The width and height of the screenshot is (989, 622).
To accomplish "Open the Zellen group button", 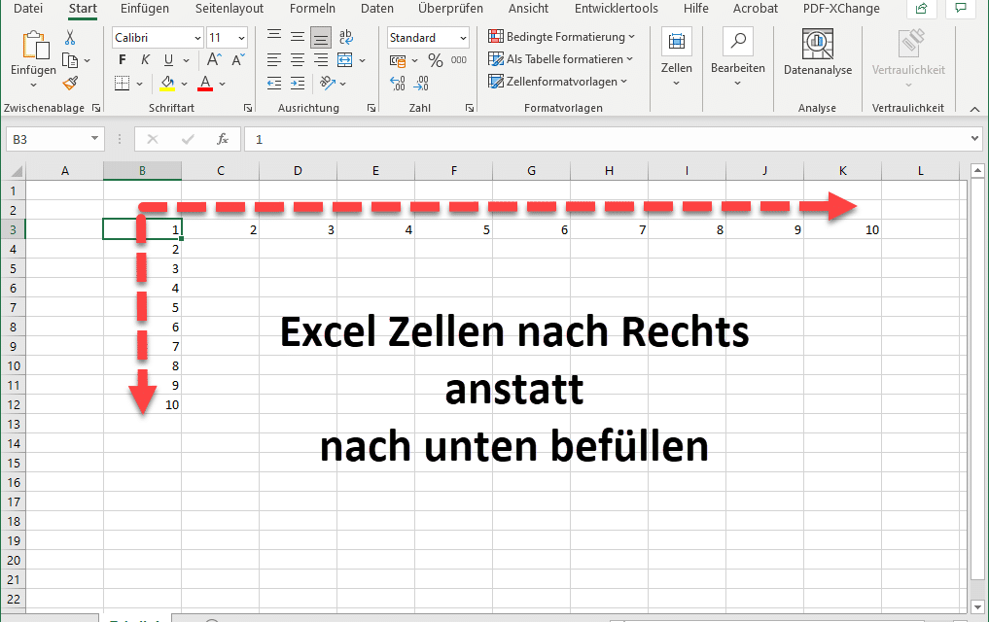I will point(676,58).
